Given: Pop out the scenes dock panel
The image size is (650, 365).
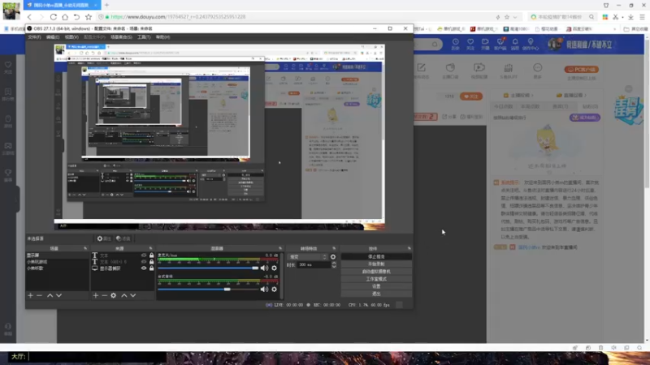Looking at the screenshot, I should tap(85, 248).
